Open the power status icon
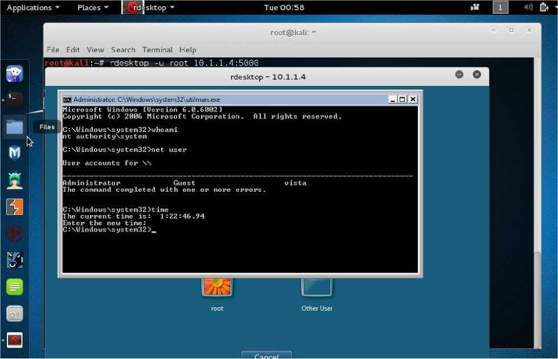This screenshot has height=359, width=558. pos(544,7)
